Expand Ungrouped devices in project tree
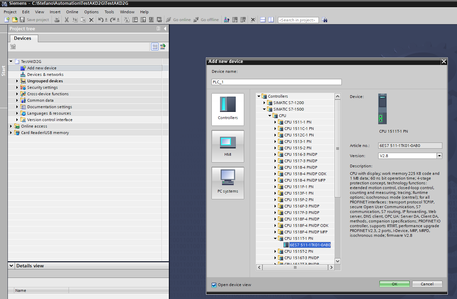 click(17, 81)
